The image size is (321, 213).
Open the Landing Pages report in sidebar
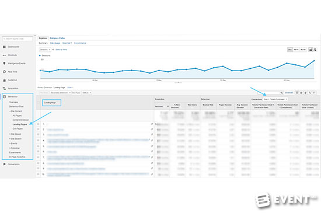pyautogui.click(x=20, y=124)
